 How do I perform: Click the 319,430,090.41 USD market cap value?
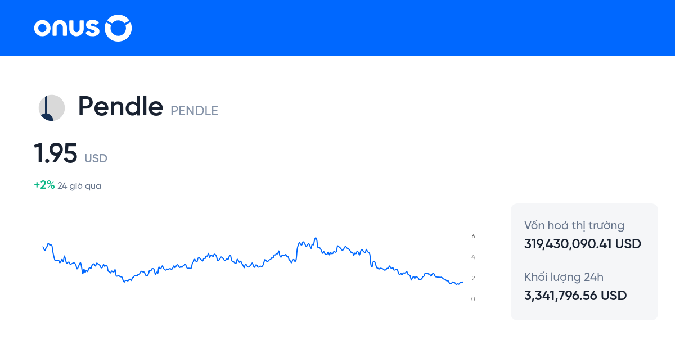pyautogui.click(x=582, y=244)
